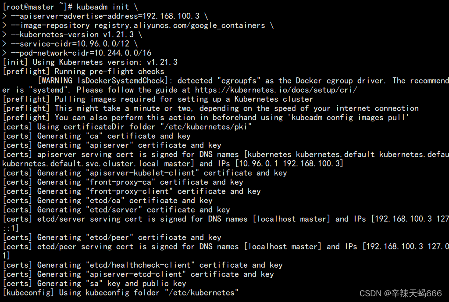Click the /etc/kubernetes/pki folder path
The height and width of the screenshot is (302, 449).
pyautogui.click(x=206, y=127)
